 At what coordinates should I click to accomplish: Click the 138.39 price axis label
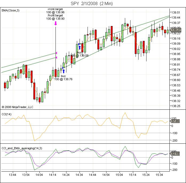coord(176,96)
